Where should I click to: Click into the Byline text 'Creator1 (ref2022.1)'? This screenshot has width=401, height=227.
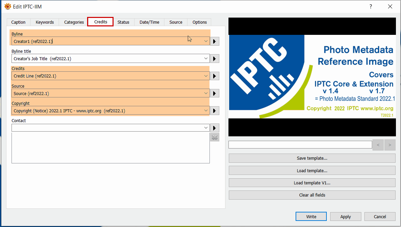tap(33, 41)
